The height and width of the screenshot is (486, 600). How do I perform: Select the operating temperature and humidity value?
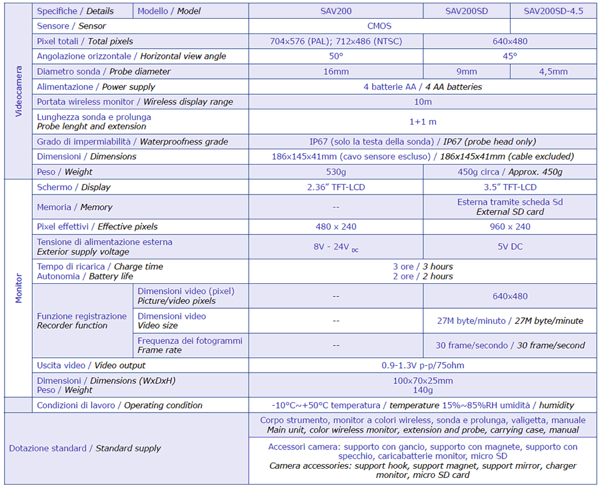click(423, 405)
